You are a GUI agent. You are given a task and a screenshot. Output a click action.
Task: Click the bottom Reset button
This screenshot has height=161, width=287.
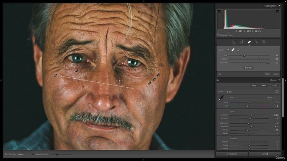tap(265, 154)
